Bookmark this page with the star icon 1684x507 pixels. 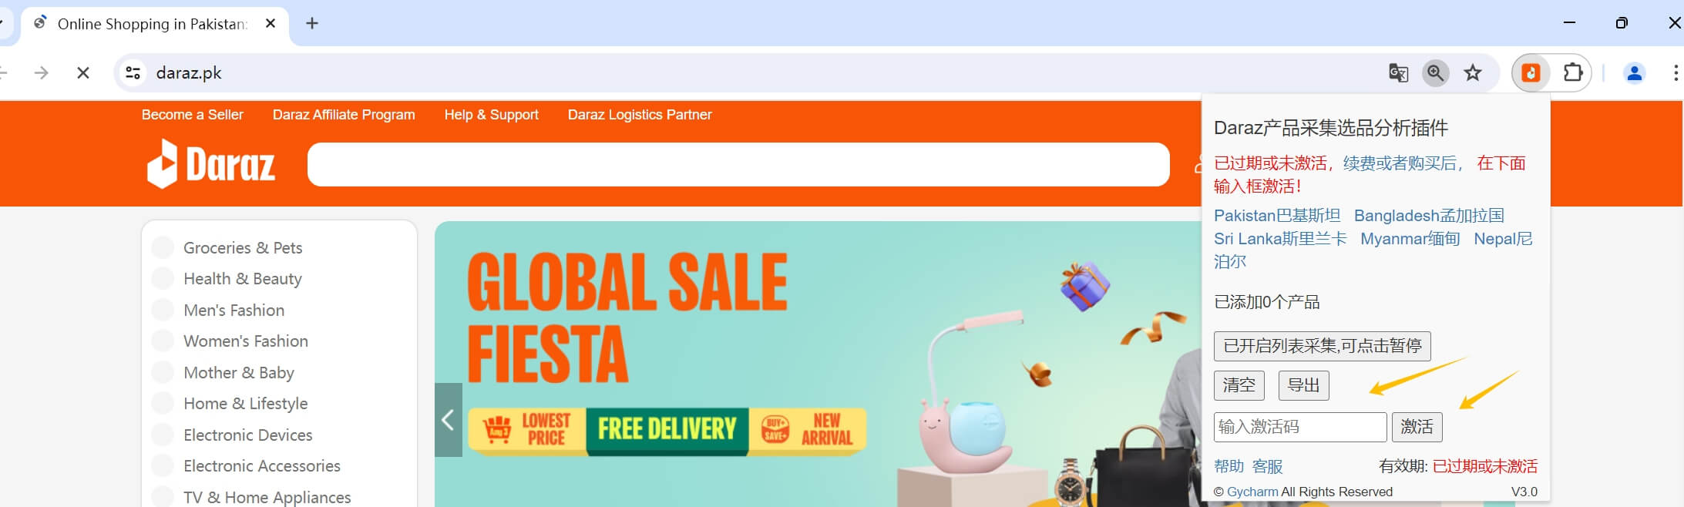tap(1473, 73)
